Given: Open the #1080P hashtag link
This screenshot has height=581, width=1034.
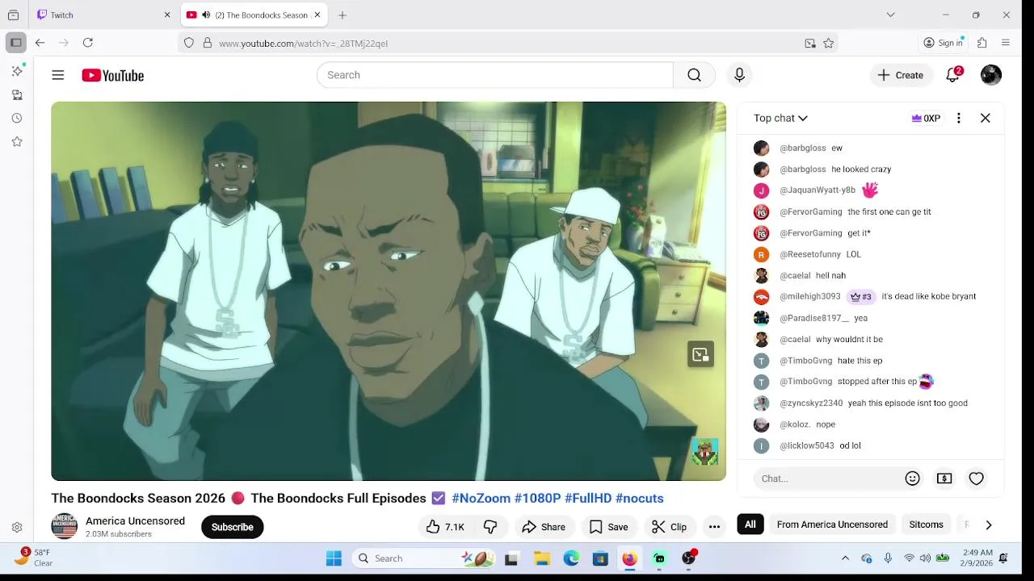Looking at the screenshot, I should pos(537,499).
